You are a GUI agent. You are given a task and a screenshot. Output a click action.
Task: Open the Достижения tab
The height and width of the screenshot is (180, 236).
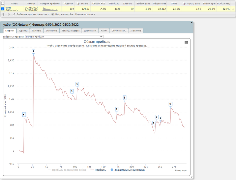pyautogui.click(x=90, y=31)
